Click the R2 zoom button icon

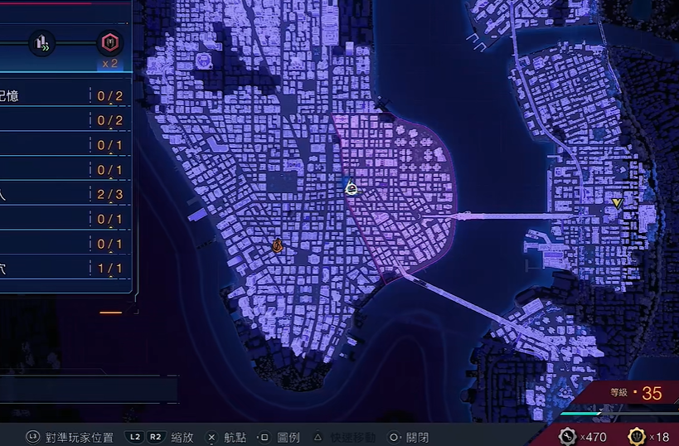click(156, 437)
